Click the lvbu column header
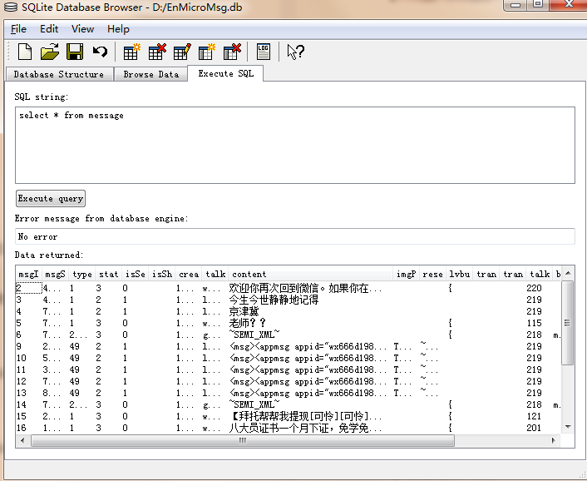 click(x=459, y=275)
